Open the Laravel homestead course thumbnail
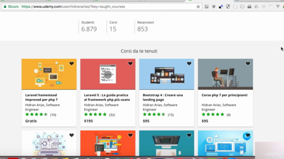The image size is (284, 159). point(49,74)
